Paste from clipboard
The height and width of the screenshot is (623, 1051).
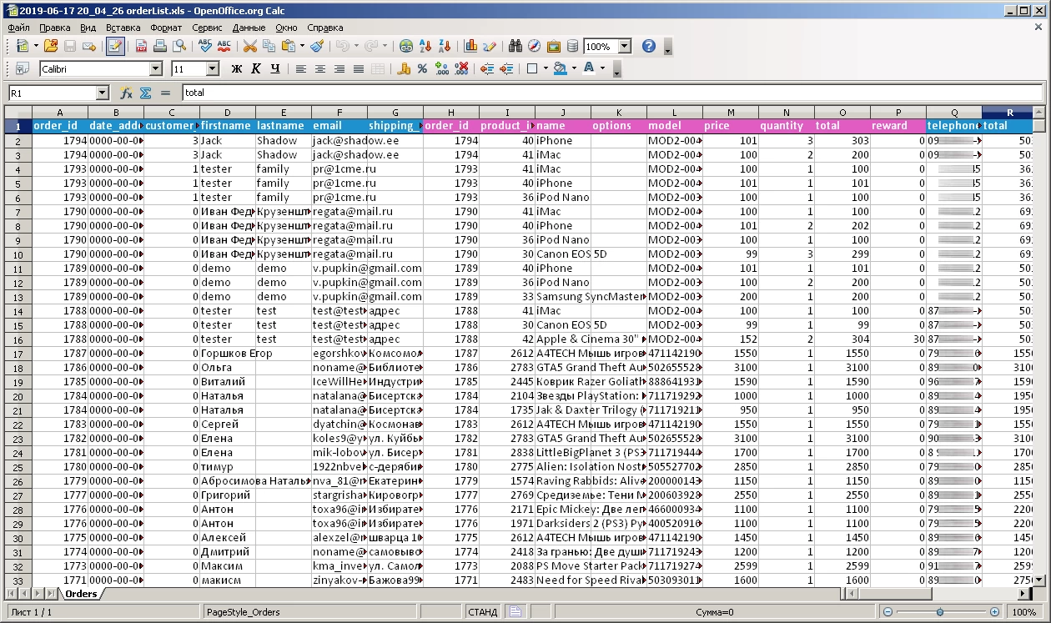coord(288,47)
